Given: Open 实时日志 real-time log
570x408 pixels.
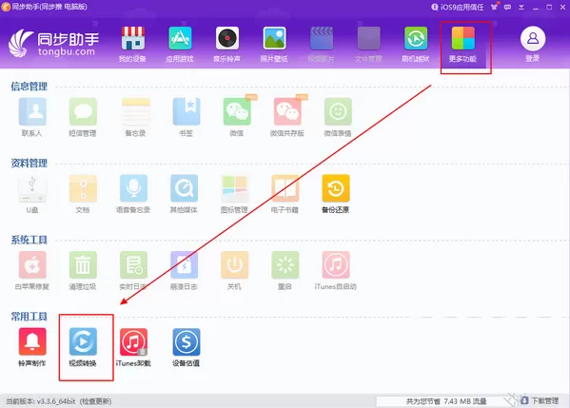Looking at the screenshot, I should pyautogui.click(x=133, y=271).
